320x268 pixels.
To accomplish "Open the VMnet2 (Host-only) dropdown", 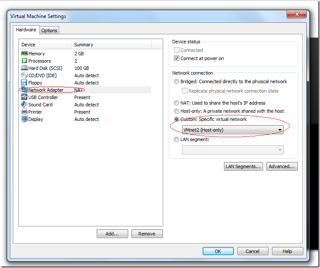I will pyautogui.click(x=233, y=130).
